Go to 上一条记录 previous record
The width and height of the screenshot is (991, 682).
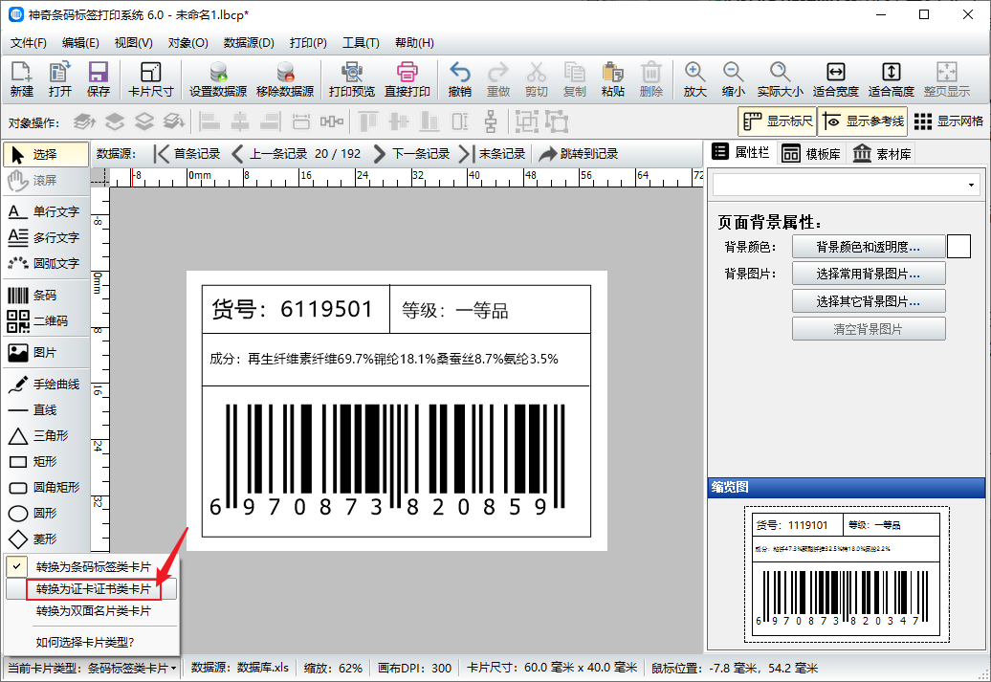pos(269,154)
